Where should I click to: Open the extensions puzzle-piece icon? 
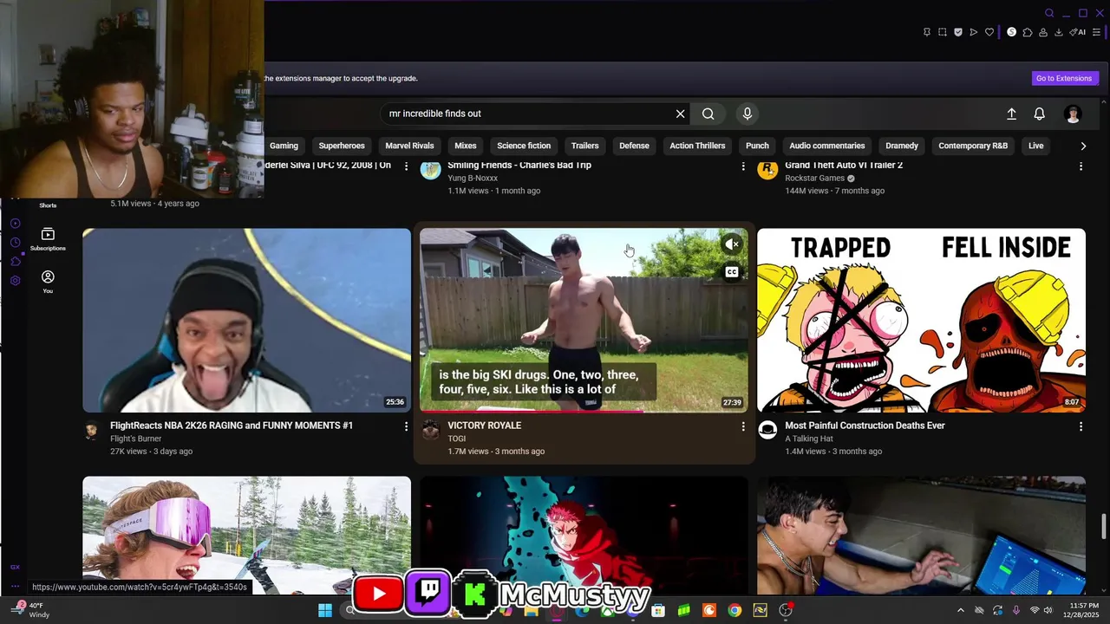(x=1028, y=32)
